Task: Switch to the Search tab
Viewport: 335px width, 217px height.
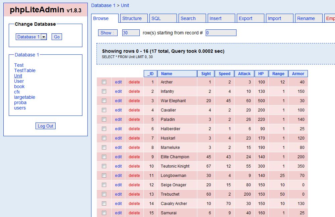Action: 189,18
